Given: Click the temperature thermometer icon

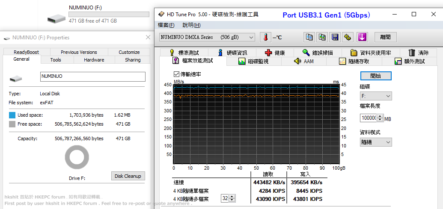Looking at the screenshot, I should [265, 37].
